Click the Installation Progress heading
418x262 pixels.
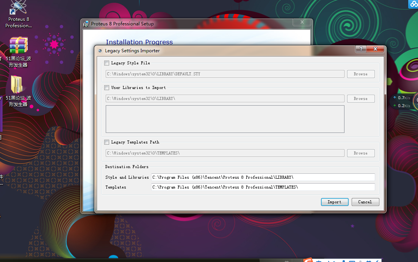(139, 42)
